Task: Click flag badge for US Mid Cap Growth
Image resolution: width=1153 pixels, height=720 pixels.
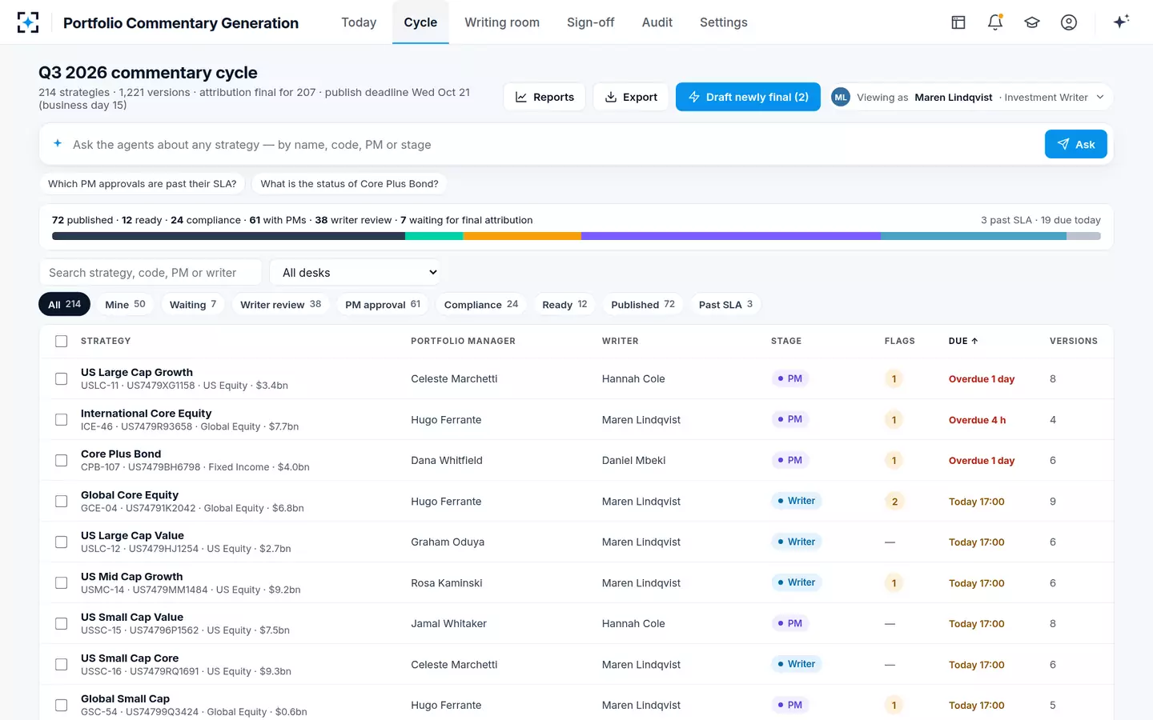Action: (x=894, y=583)
